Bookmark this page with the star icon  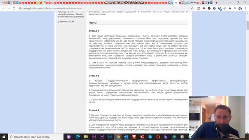(192, 9)
